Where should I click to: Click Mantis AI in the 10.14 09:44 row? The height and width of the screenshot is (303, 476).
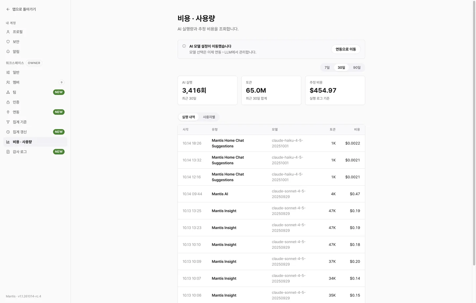tap(220, 194)
